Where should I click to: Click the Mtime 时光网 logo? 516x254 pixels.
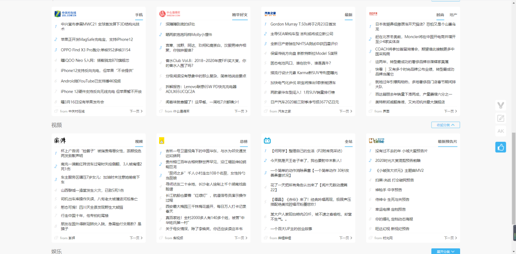pos(376,141)
